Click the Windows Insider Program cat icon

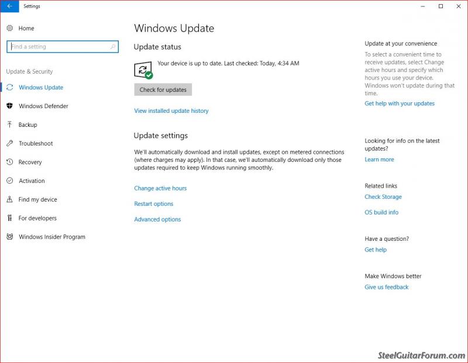[10, 237]
